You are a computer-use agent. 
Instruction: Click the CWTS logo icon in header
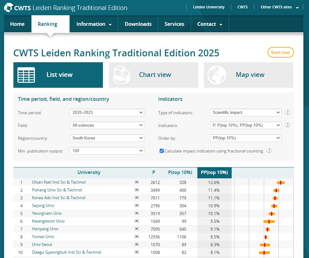click(x=9, y=7)
